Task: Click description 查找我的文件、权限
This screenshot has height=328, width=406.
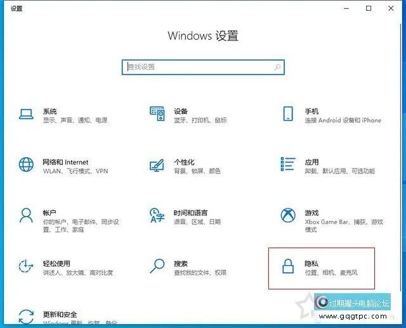Action: tap(200, 273)
